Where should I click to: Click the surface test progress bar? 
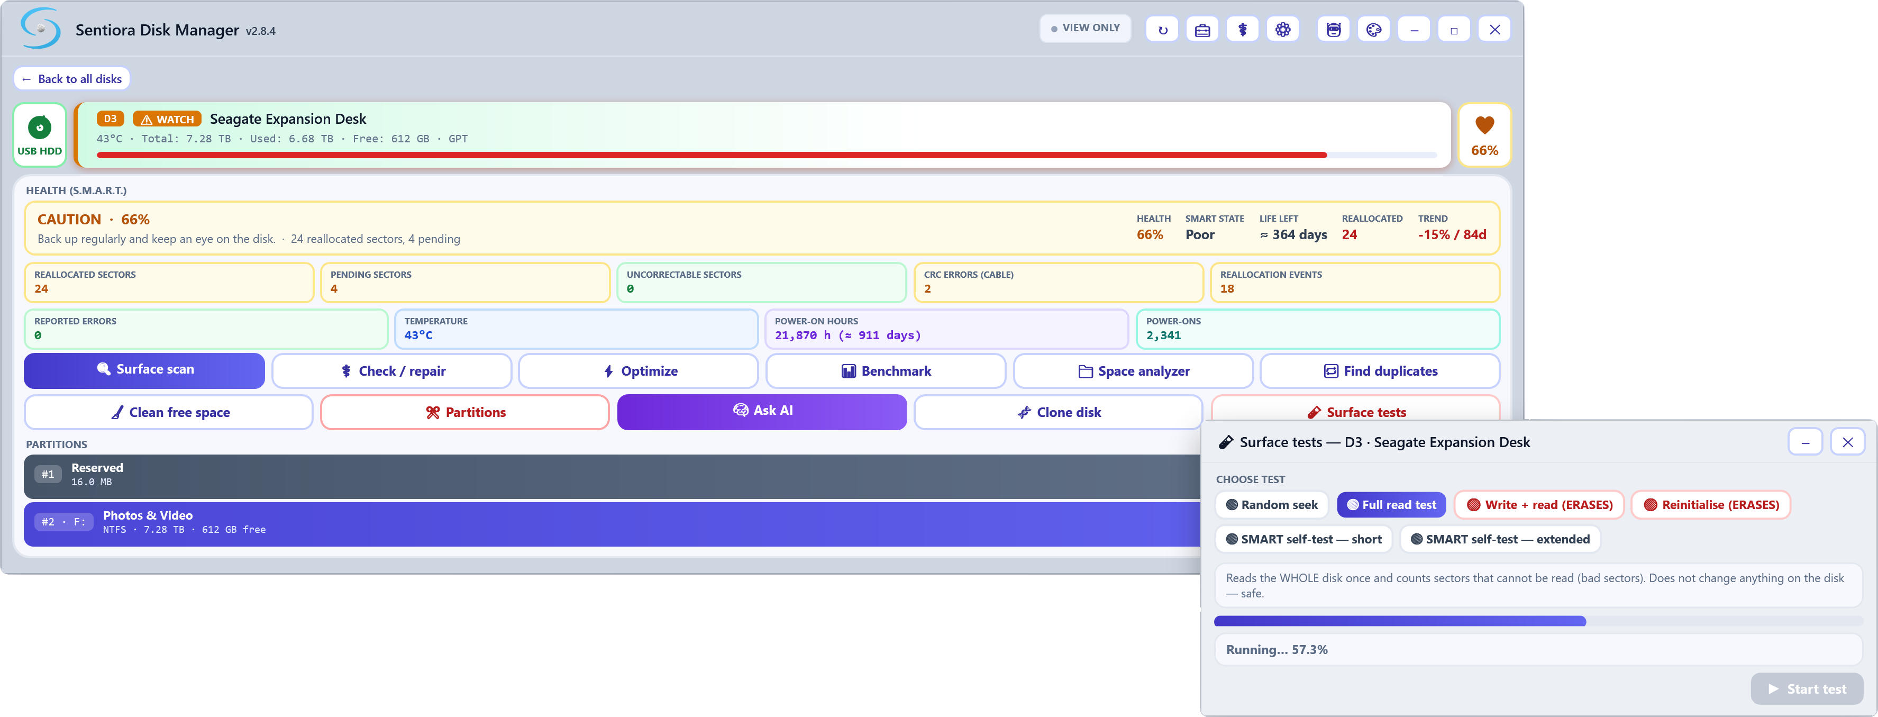pyautogui.click(x=1538, y=621)
